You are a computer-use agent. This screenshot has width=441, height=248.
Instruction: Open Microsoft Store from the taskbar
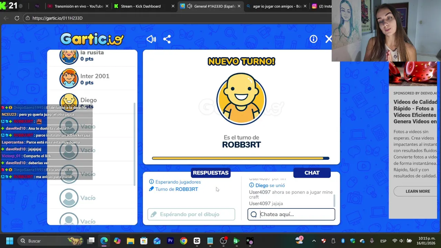point(144,241)
